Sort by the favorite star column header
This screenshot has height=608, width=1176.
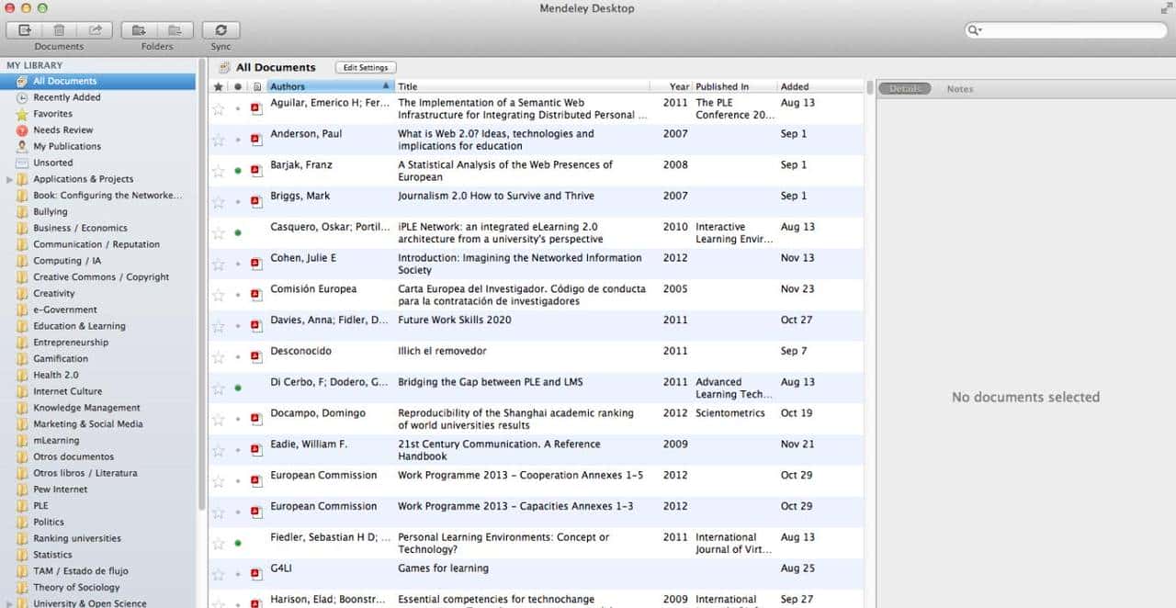218,86
